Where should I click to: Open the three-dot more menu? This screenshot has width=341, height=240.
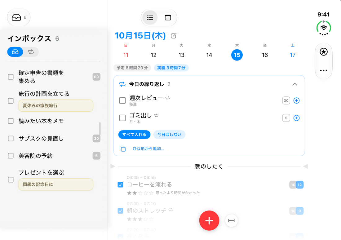click(x=324, y=70)
